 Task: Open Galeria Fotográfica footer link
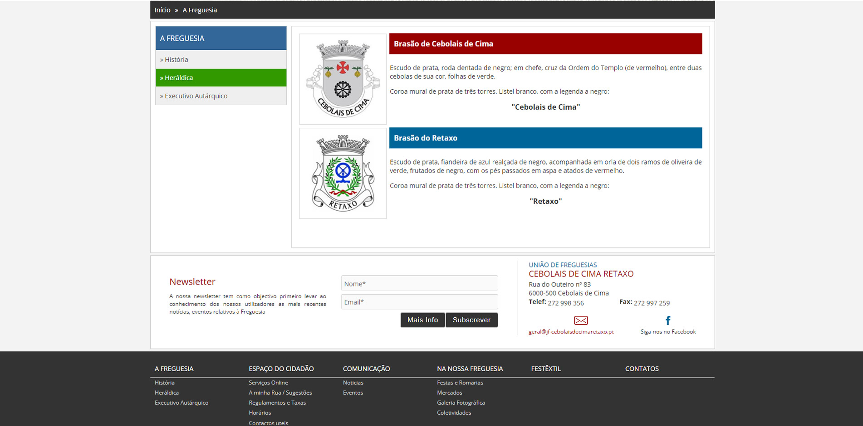(461, 402)
